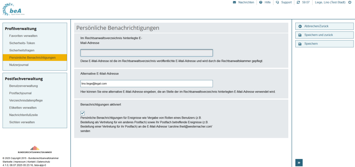The height and width of the screenshot is (167, 355).
Task: Log out using the power icon
Action: [350, 2]
